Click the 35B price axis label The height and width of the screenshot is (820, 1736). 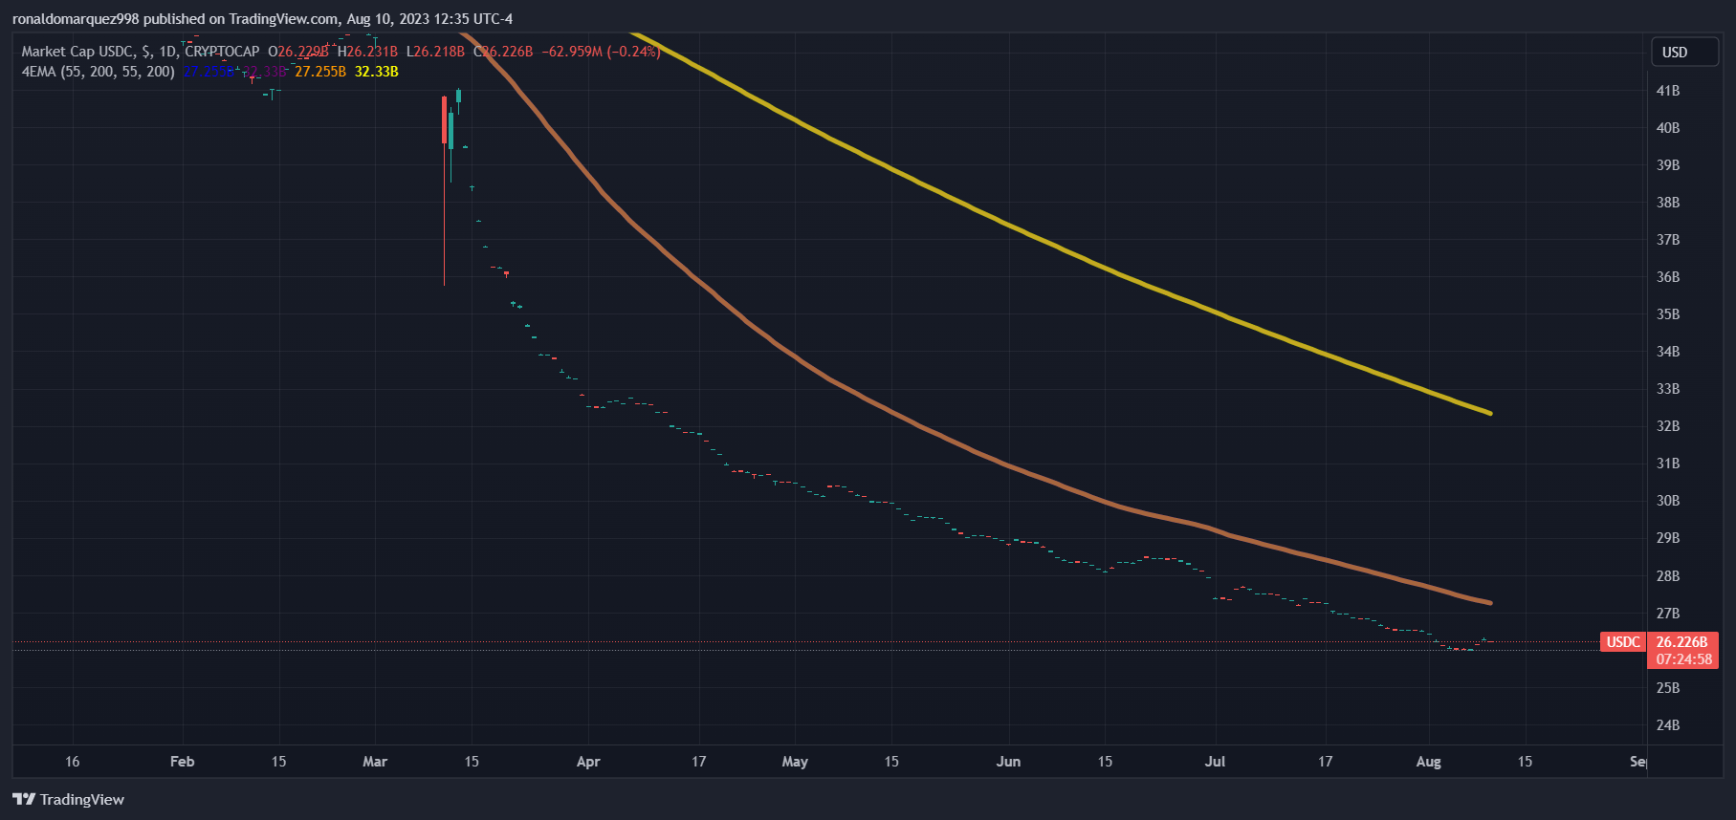1668,314
